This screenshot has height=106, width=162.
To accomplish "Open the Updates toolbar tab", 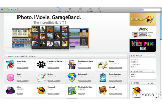I will [x=100, y=10].
